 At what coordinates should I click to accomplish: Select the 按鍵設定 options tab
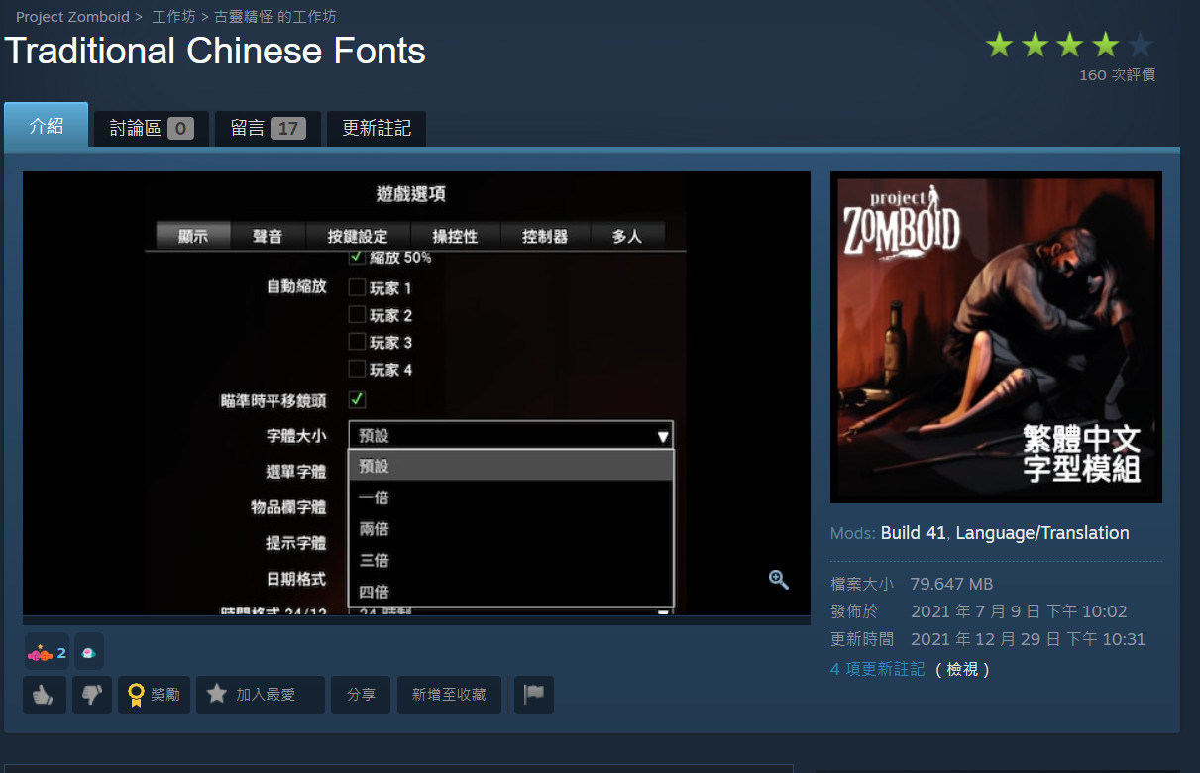coord(357,236)
